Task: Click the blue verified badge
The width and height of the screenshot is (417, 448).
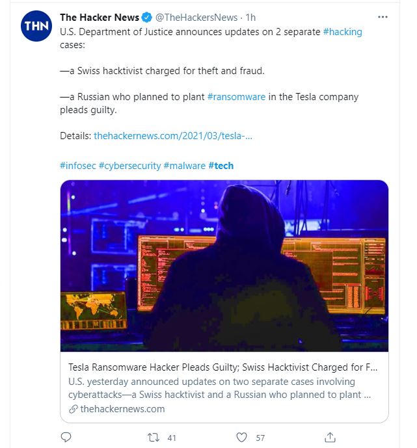Action: coord(146,18)
